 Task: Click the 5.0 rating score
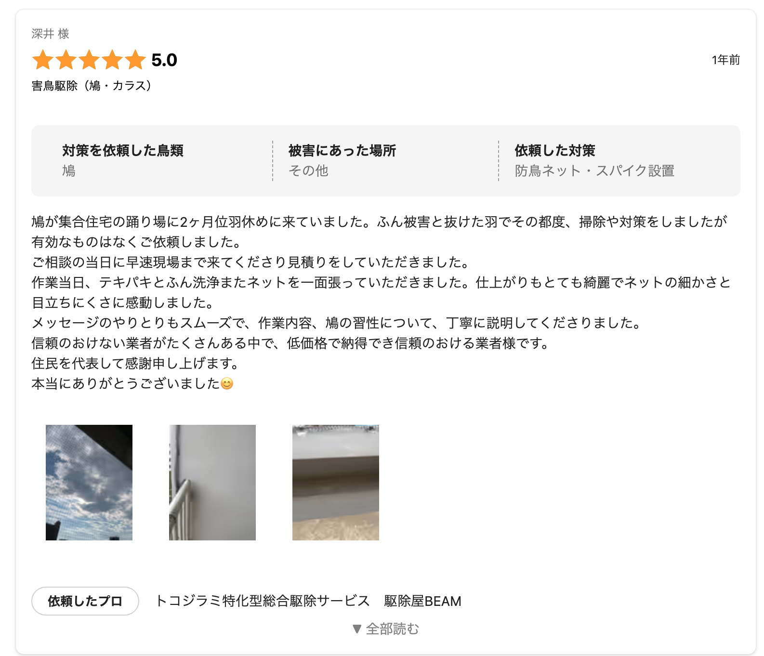tap(164, 60)
